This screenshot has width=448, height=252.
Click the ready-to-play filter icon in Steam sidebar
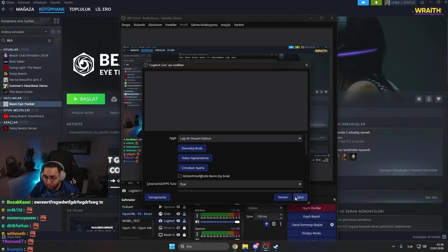click(x=59, y=31)
